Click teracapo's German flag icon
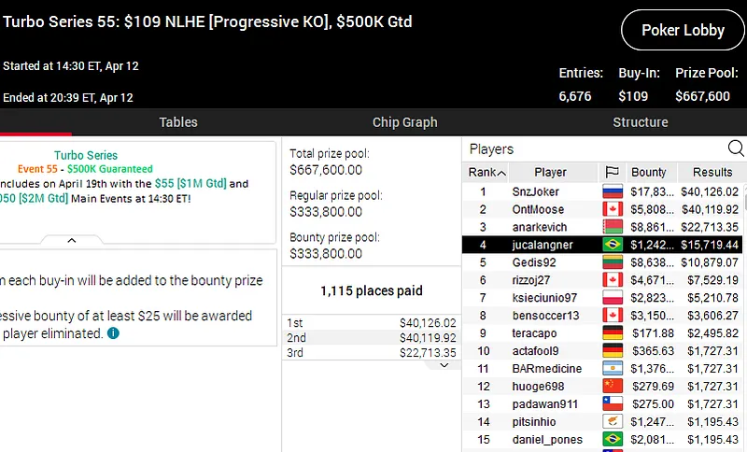 [x=612, y=333]
